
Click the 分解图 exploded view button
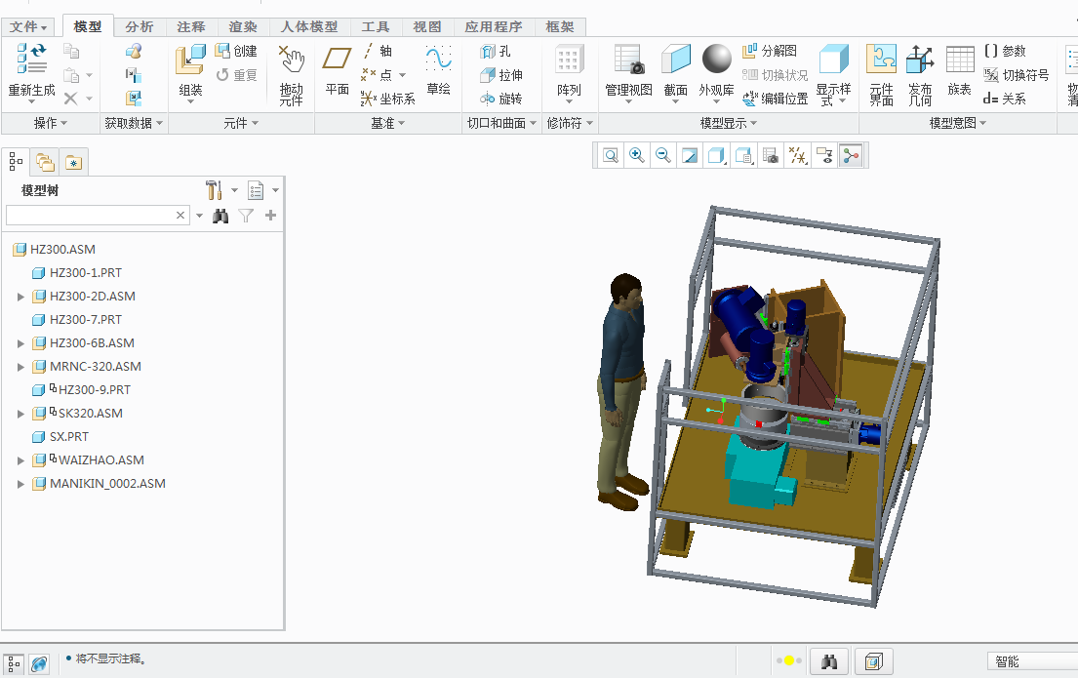[x=770, y=51]
